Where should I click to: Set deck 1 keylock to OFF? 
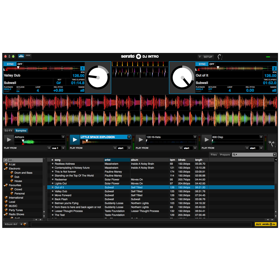pos(18,89)
